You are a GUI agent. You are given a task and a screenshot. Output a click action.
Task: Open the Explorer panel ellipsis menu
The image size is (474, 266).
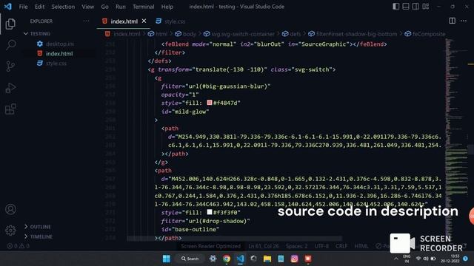[86, 21]
